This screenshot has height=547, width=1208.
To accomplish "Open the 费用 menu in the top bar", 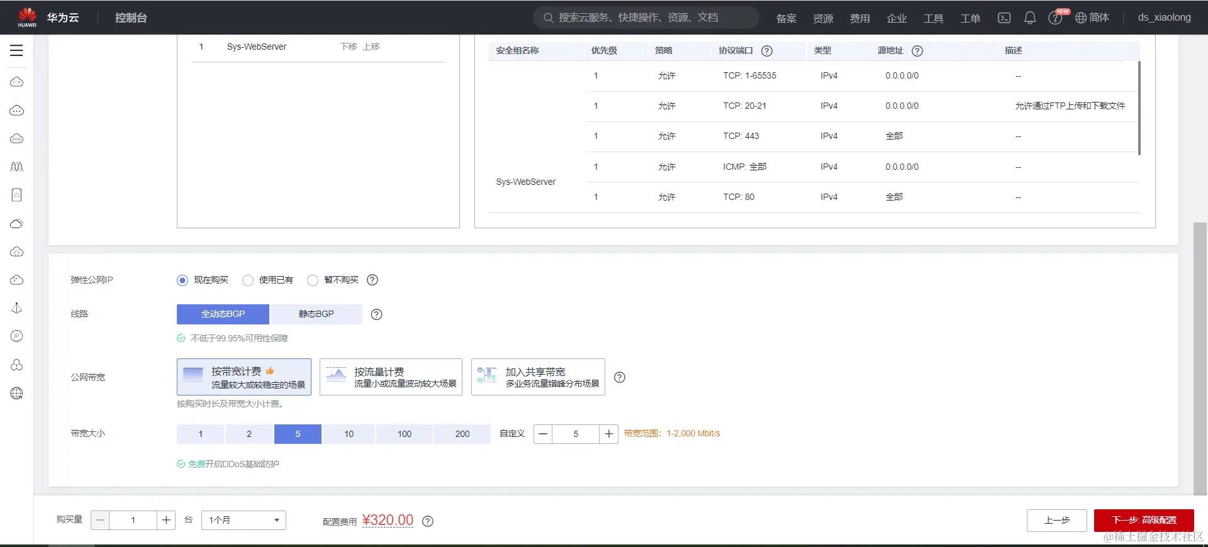I will (859, 18).
